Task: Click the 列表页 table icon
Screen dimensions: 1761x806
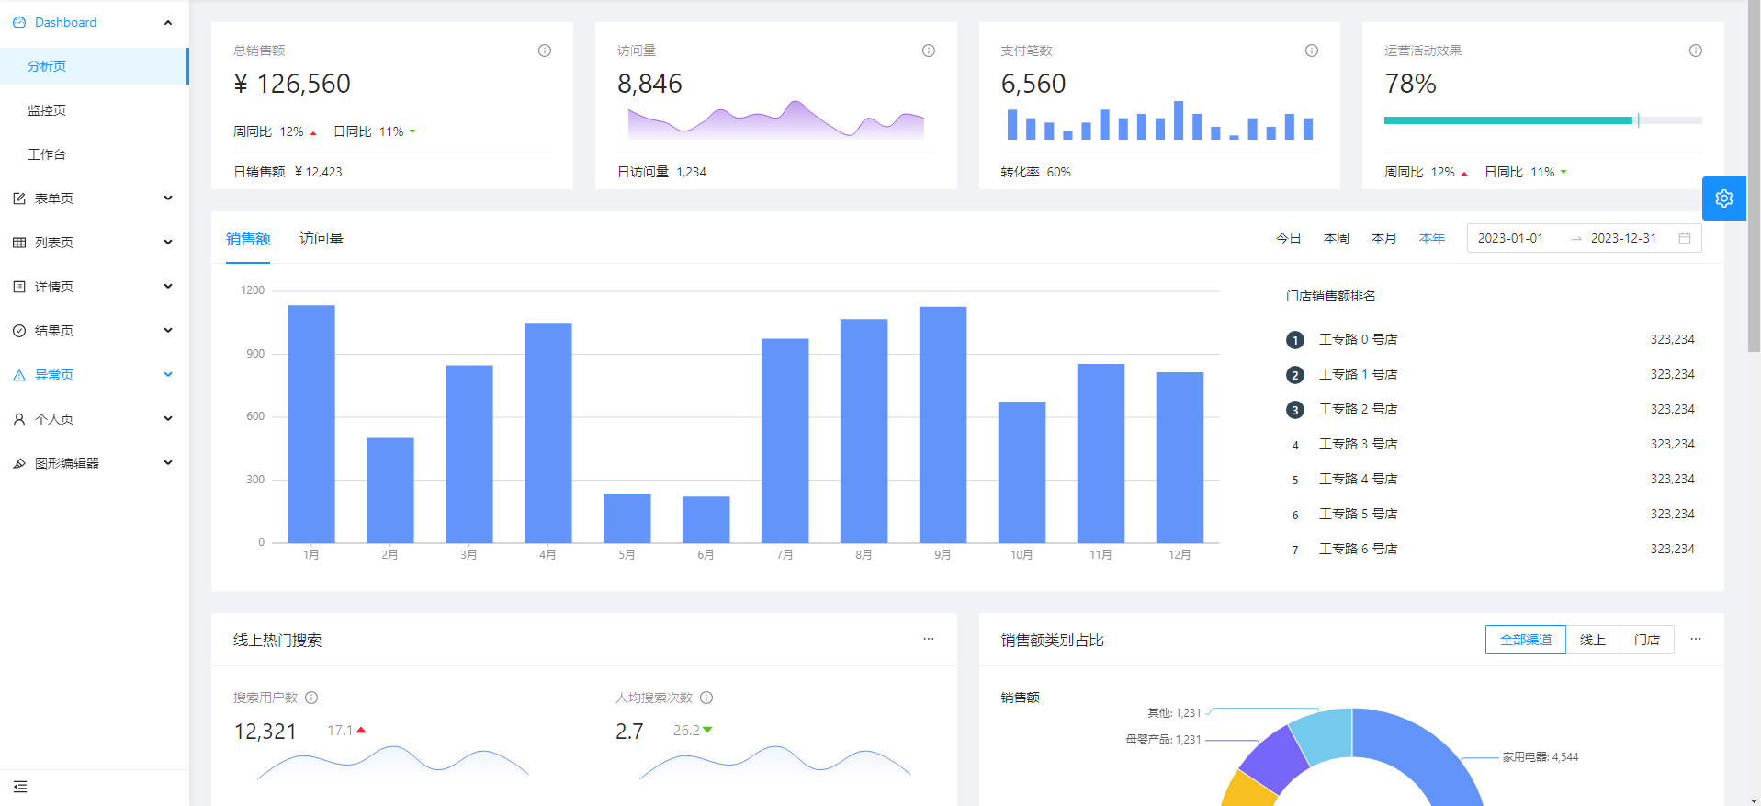Action: pyautogui.click(x=19, y=243)
